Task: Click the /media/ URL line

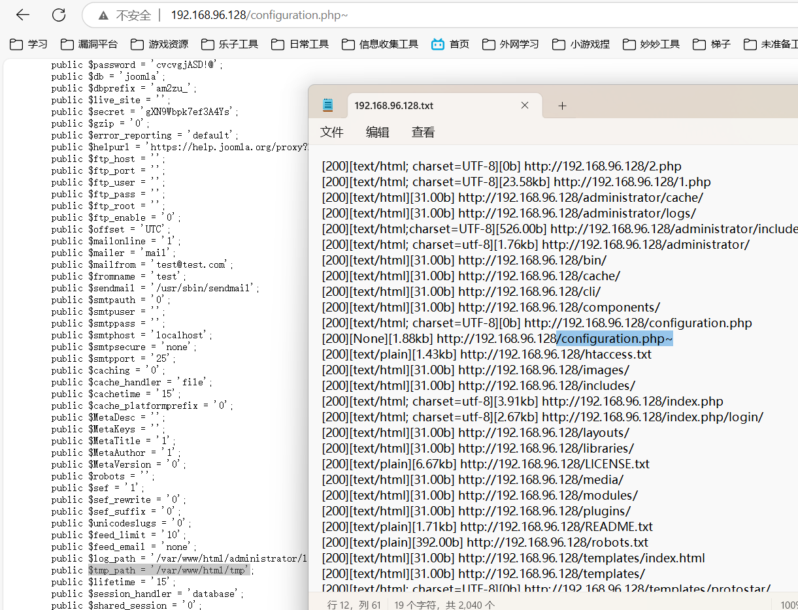Action: pyautogui.click(x=473, y=479)
